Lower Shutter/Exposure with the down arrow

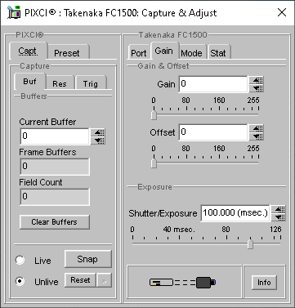click(x=279, y=217)
